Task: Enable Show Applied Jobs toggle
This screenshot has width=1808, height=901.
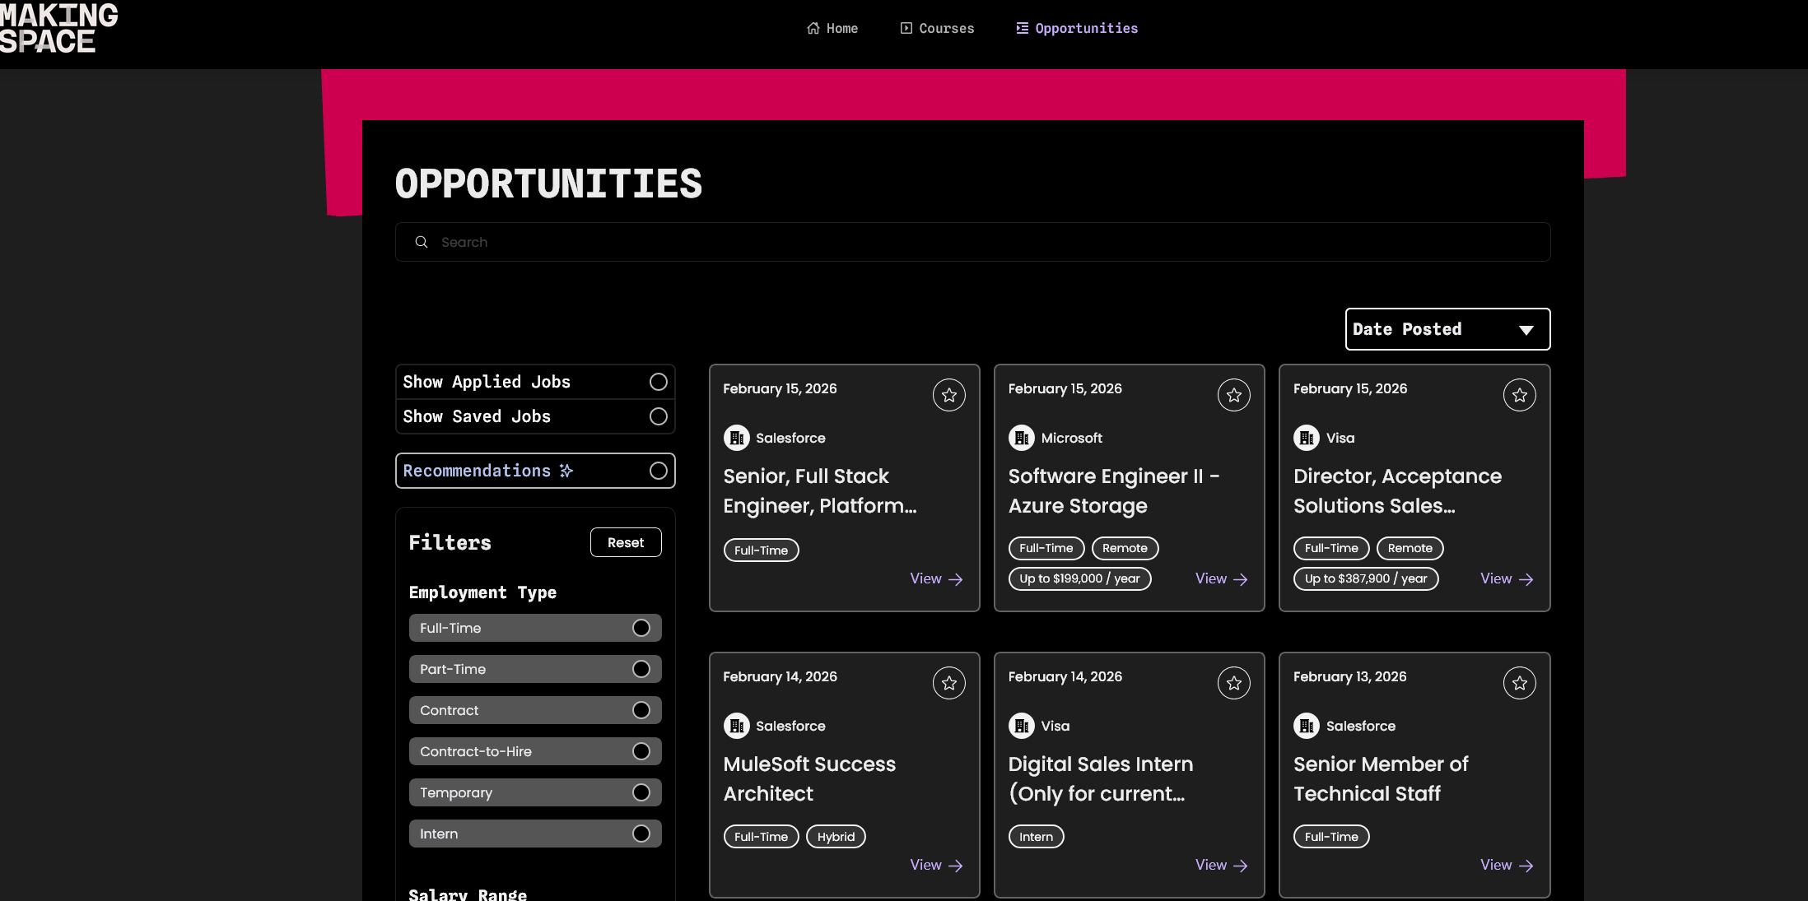Action: pos(658,382)
